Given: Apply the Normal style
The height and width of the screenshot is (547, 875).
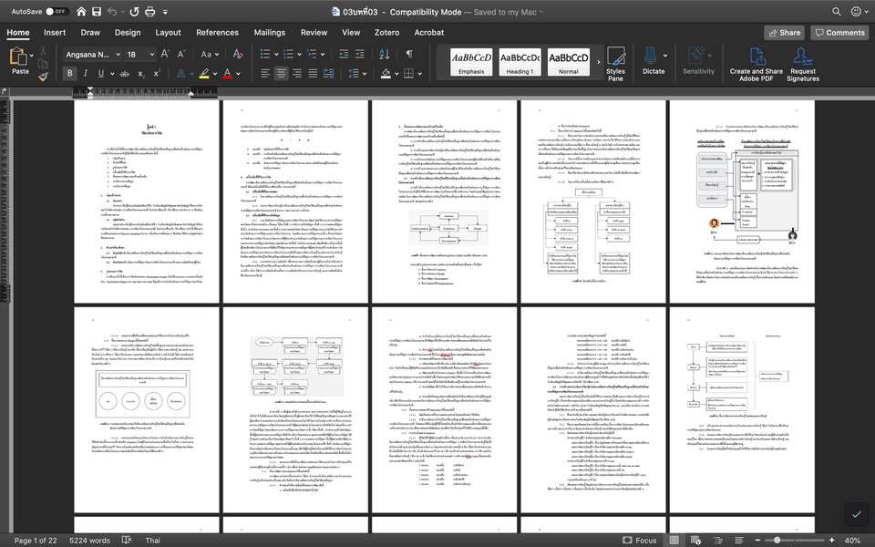Looking at the screenshot, I should pos(568,62).
